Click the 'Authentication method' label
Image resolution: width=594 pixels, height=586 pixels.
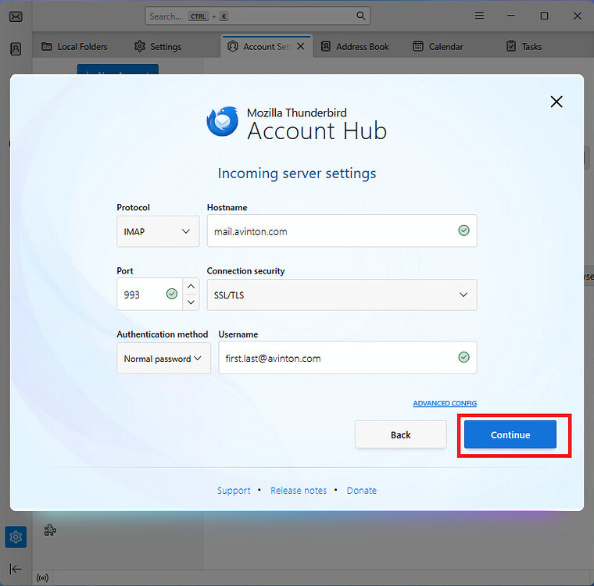tap(162, 334)
